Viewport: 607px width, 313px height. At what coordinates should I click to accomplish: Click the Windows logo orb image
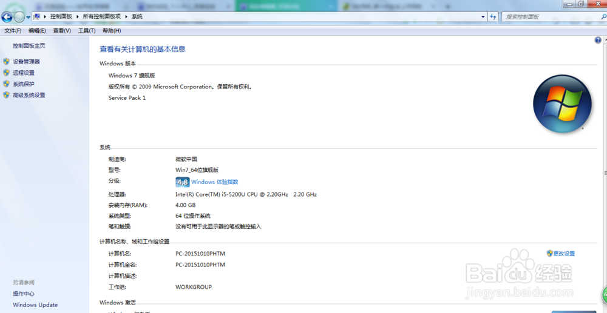pyautogui.click(x=562, y=104)
